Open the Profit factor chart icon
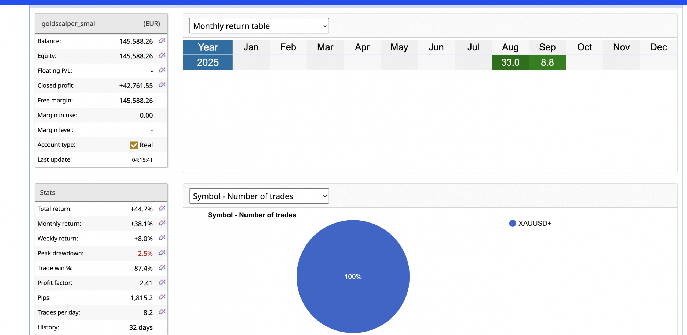This screenshot has width=687, height=335. point(162,282)
